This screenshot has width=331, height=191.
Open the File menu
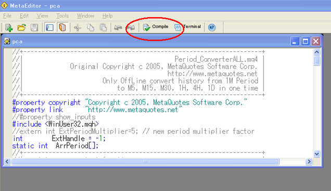pos(7,16)
